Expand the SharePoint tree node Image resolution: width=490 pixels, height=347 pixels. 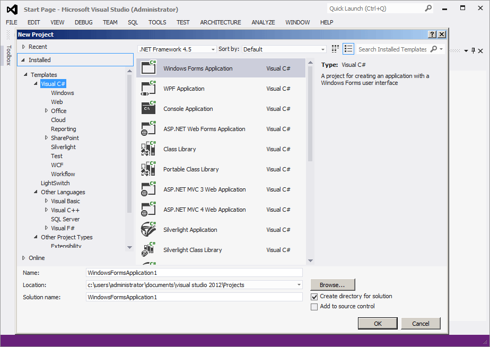point(46,137)
